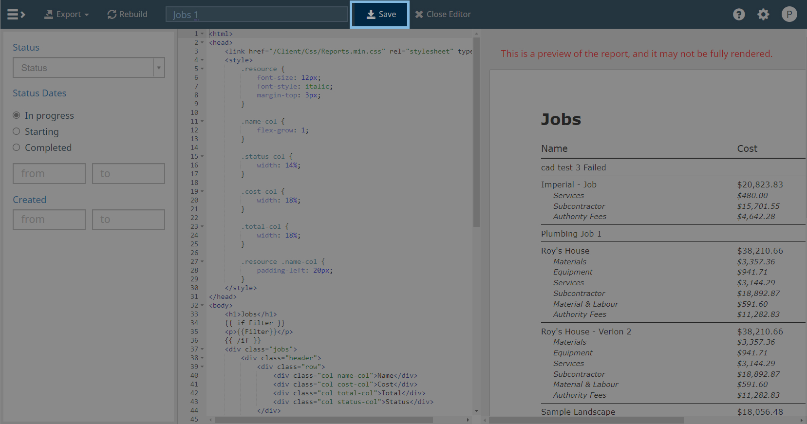This screenshot has width=807, height=424.
Task: Collapse fold at line 37 jobs div
Action: coord(202,349)
